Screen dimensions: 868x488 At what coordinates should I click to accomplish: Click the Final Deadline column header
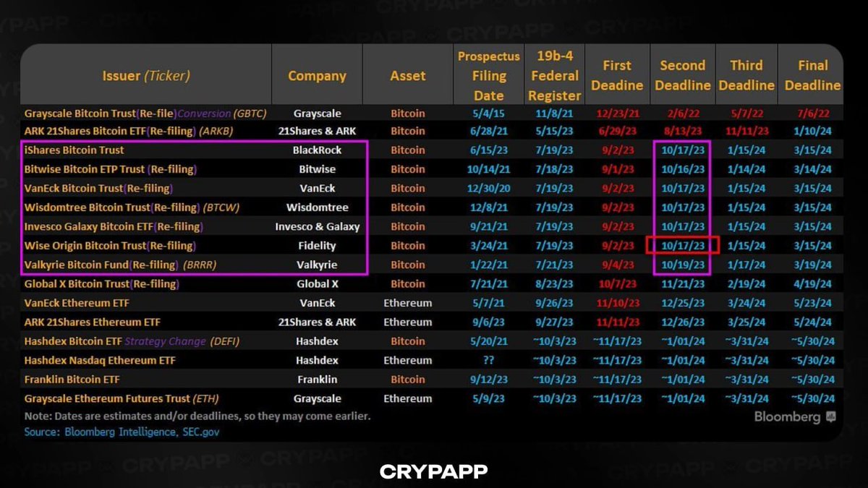[812, 75]
